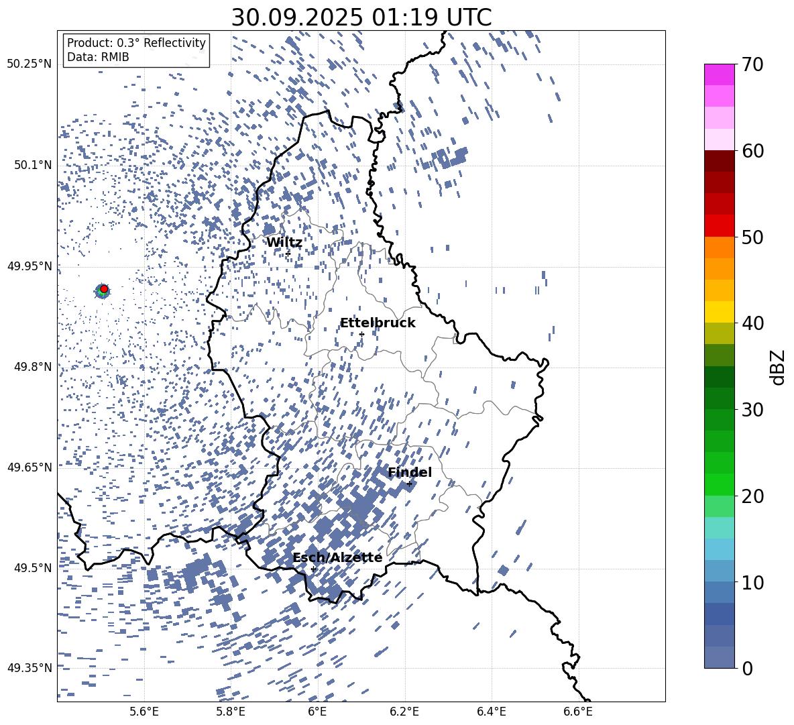
Task: Click the Data: RMIB text
Action: tap(98, 57)
